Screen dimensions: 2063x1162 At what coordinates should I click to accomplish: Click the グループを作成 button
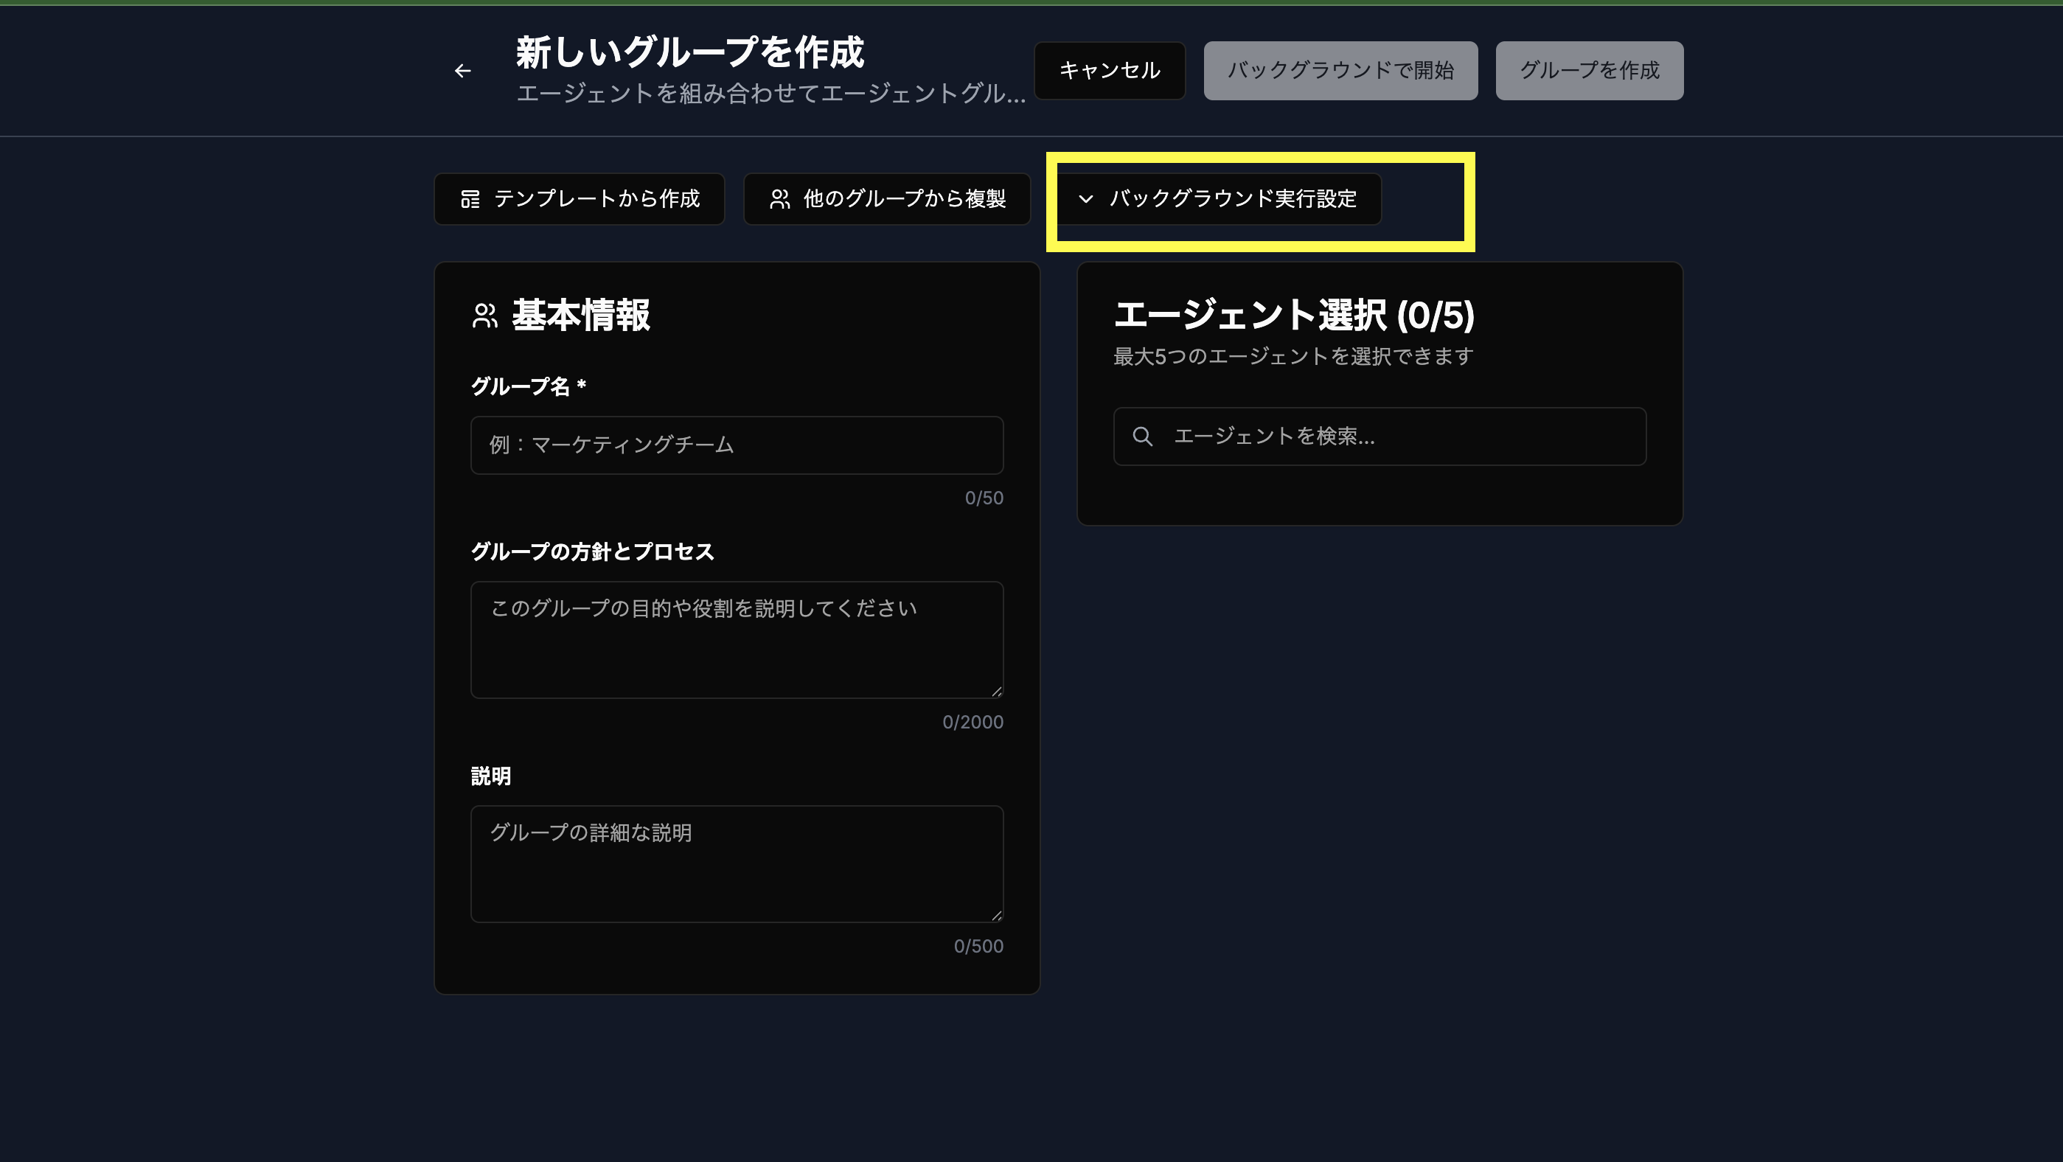coord(1589,71)
